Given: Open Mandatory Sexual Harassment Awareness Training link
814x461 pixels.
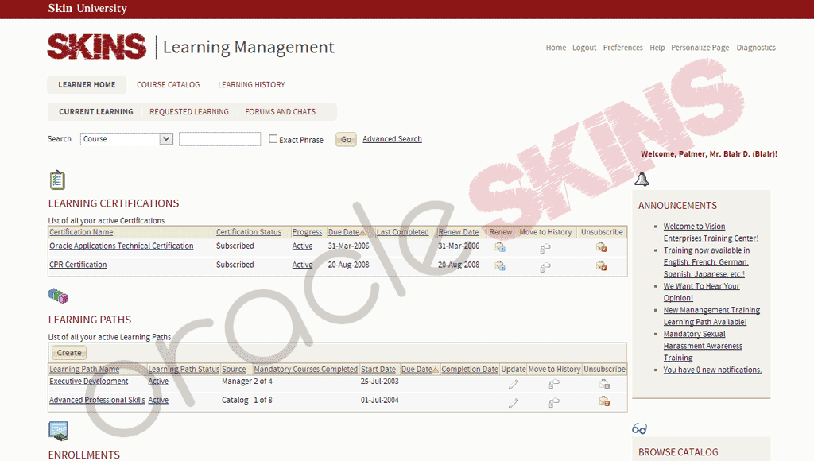Looking at the screenshot, I should (703, 346).
